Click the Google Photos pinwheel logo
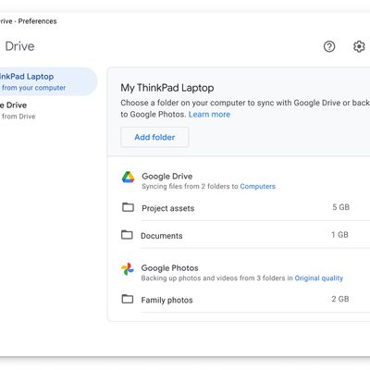This screenshot has width=370, height=370. point(128,269)
